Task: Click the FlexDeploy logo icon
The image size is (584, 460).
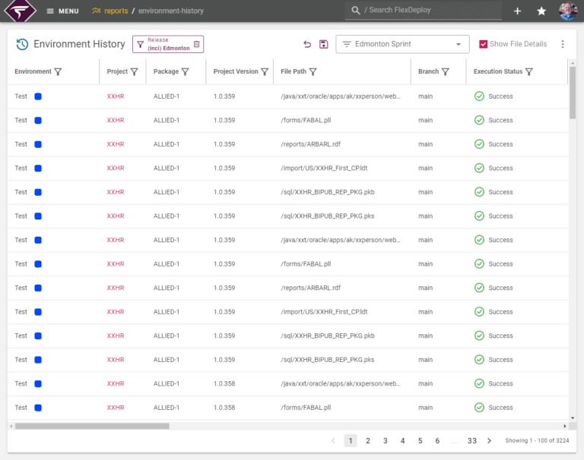Action: click(x=20, y=11)
